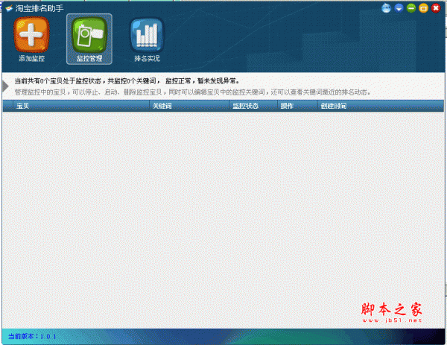Select the 操作 column header
447x345 pixels.
click(x=297, y=106)
